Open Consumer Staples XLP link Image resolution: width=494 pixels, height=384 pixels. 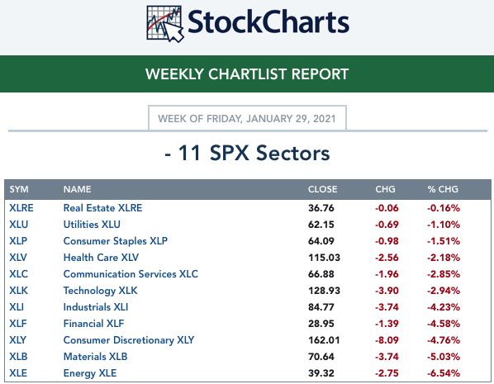pos(116,241)
